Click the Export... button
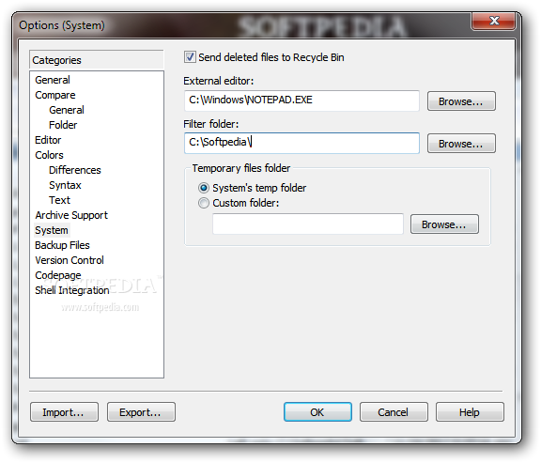541x463 pixels. 141,412
